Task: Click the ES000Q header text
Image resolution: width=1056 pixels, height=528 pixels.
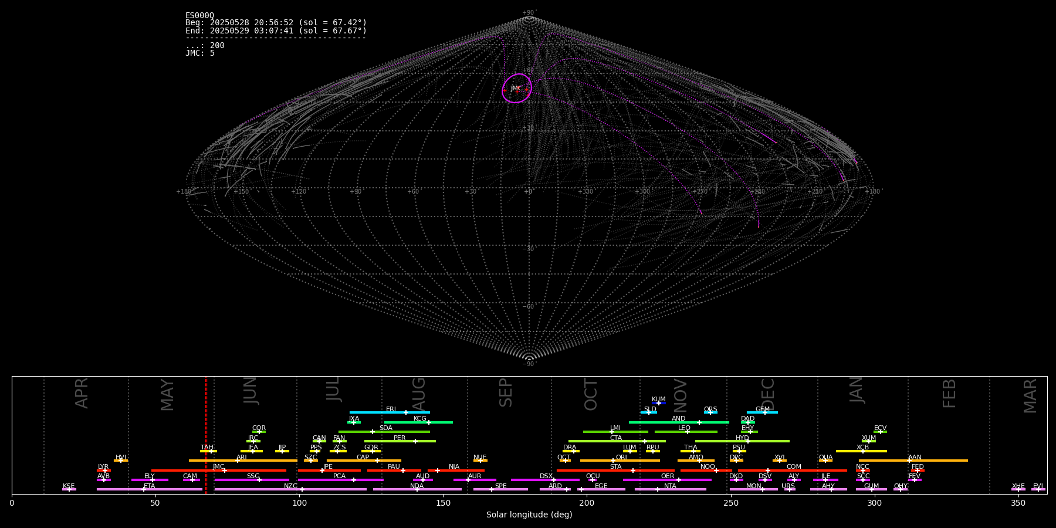Action: [200, 15]
